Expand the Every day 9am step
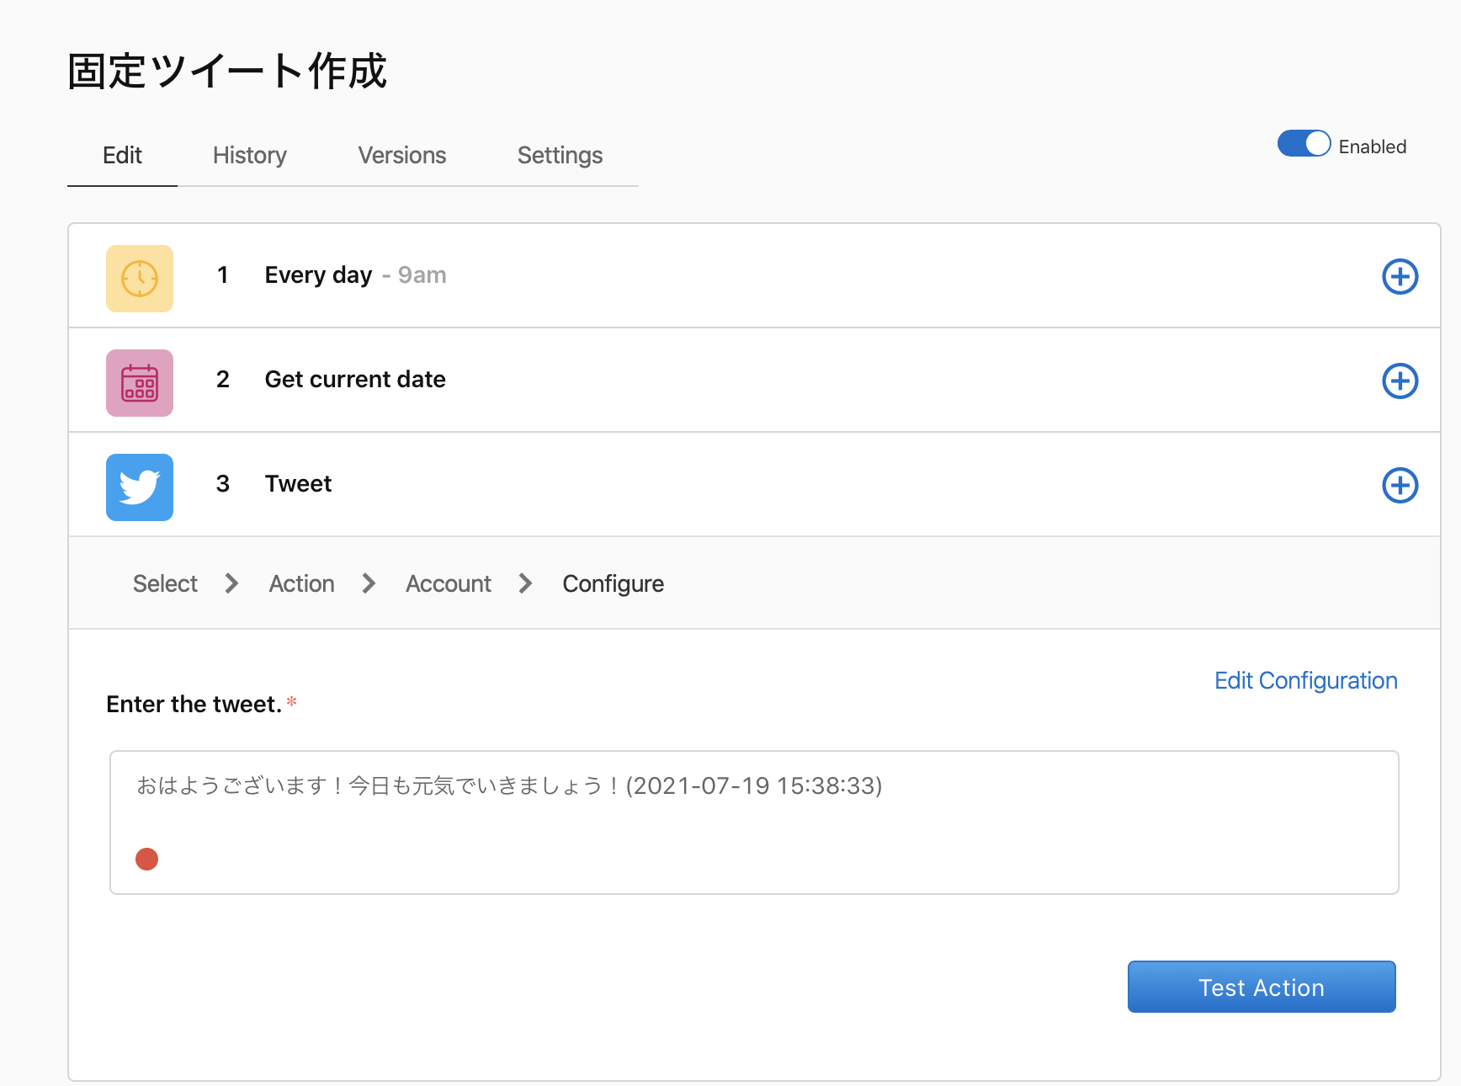The width and height of the screenshot is (1461, 1086). 355,275
